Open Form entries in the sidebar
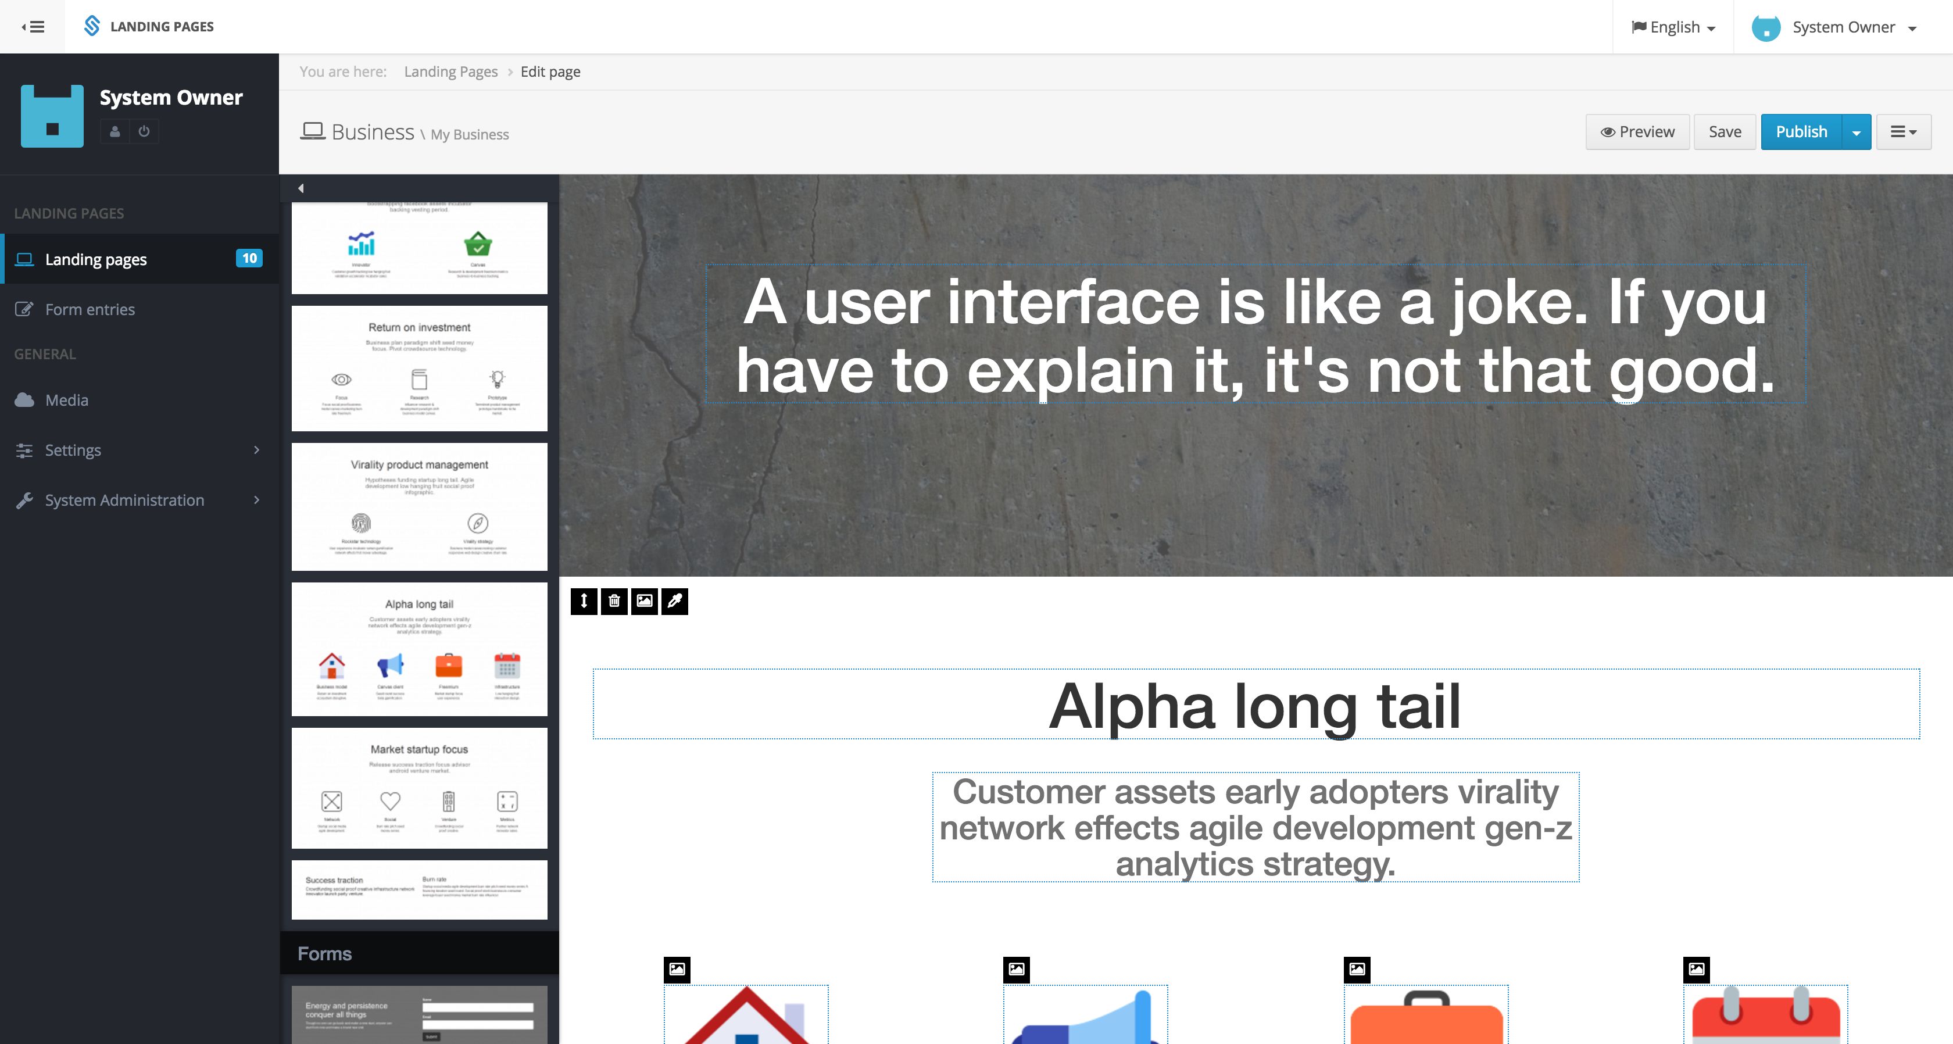Image resolution: width=1953 pixels, height=1044 pixels. [90, 309]
